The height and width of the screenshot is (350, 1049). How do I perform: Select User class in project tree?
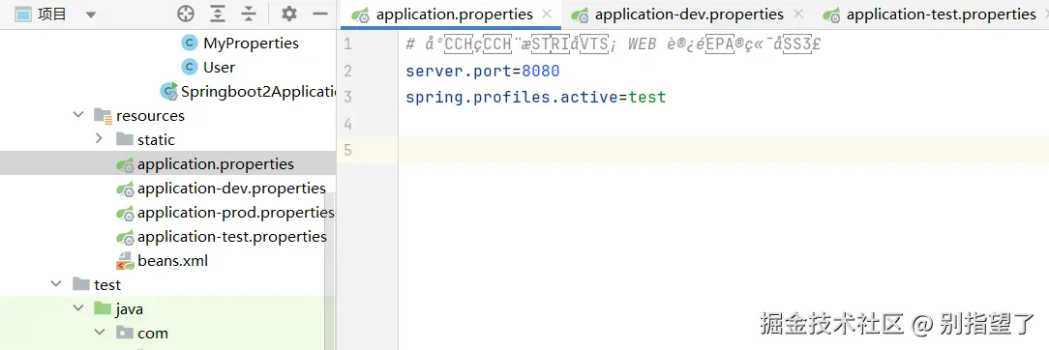pyautogui.click(x=220, y=68)
